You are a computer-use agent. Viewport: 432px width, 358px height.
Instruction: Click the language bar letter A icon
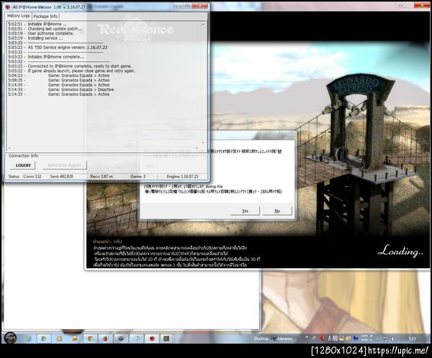[329, 339]
